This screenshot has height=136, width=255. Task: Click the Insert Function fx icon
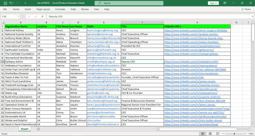42,16
